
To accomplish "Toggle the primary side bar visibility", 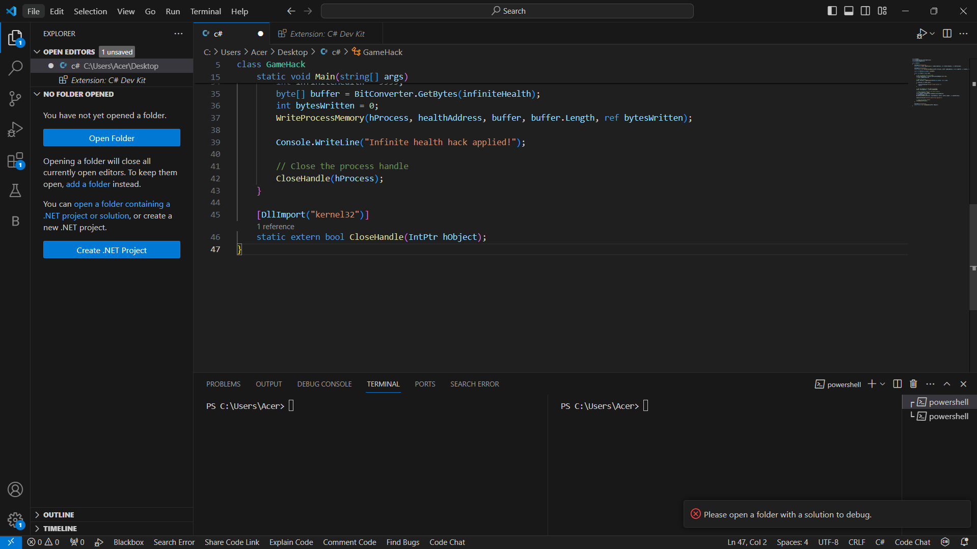I will (832, 11).
